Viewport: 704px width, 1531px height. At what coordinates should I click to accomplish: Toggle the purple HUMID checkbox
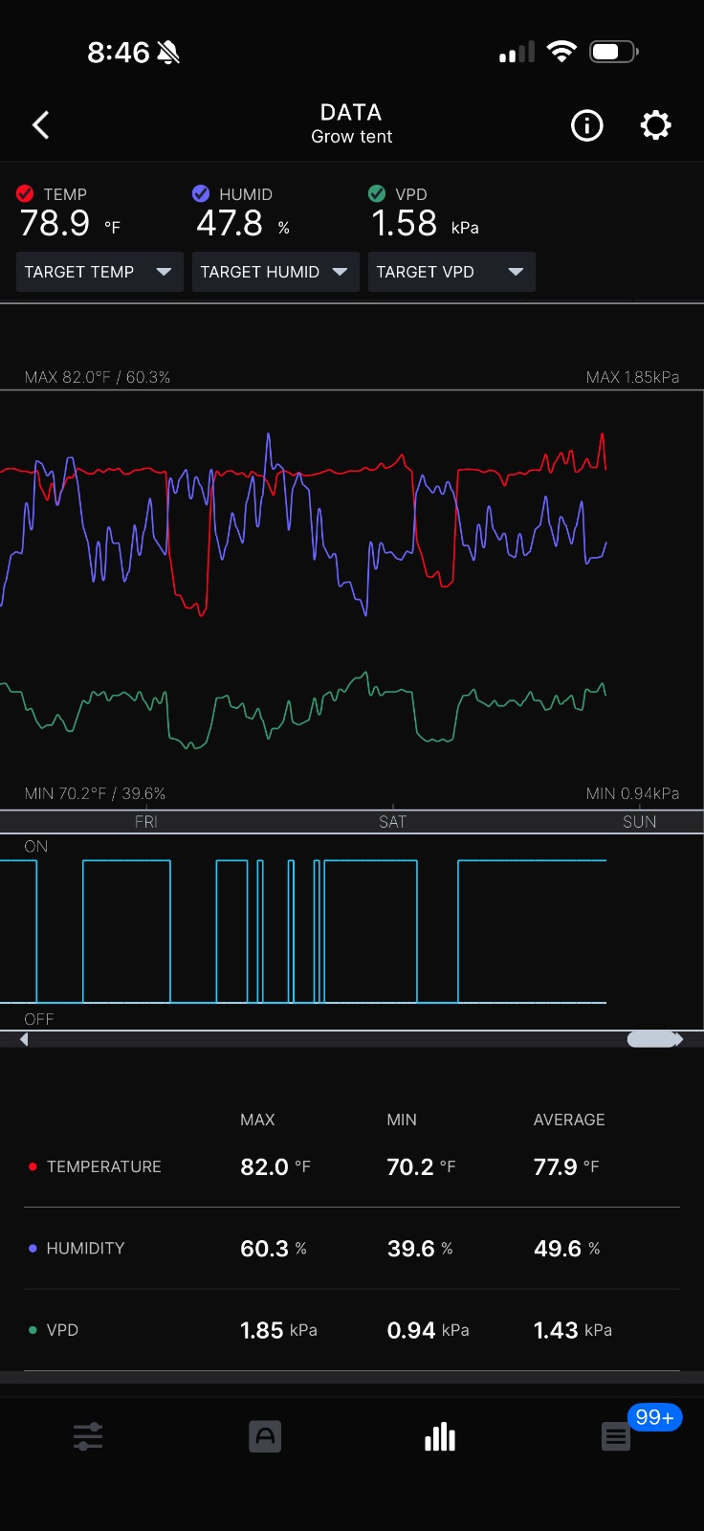coord(201,193)
